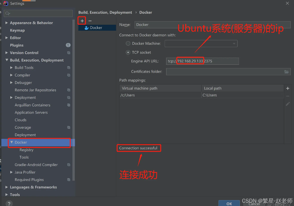Close the Settings dialog window
Image resolution: width=294 pixels, height=206 pixels.
click(287, 3)
